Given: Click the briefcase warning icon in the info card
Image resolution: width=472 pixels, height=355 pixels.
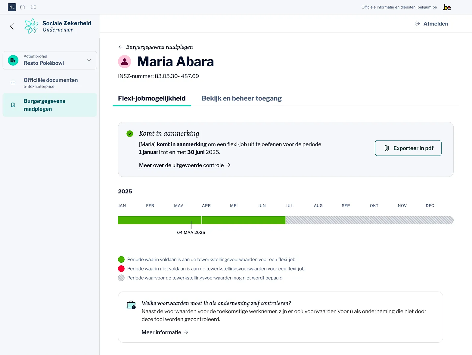Looking at the screenshot, I should (x=131, y=305).
